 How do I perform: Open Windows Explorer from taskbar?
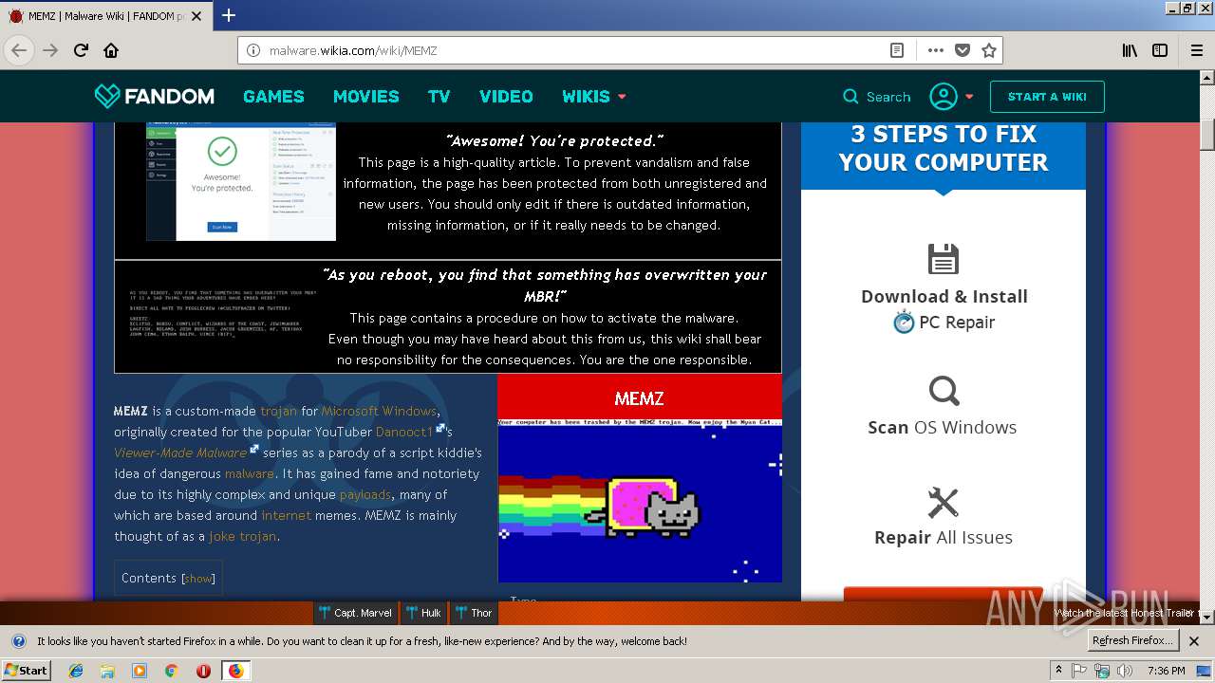click(x=107, y=671)
